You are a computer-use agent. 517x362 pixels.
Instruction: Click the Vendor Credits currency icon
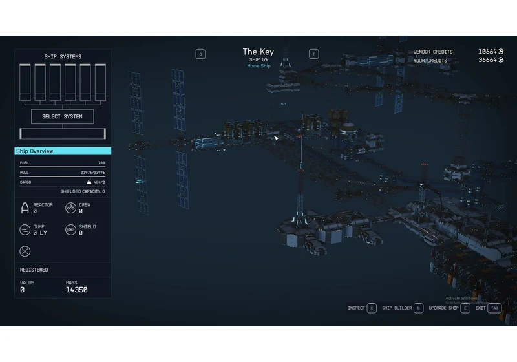click(501, 52)
